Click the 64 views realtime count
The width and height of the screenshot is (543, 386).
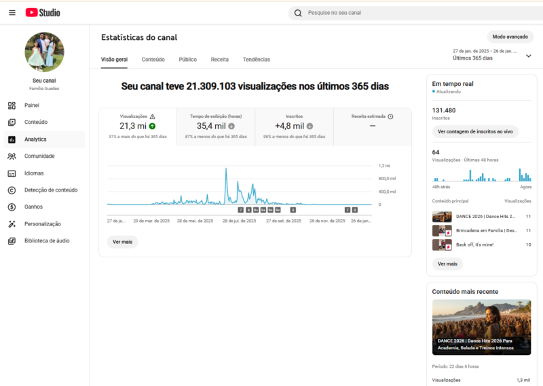point(436,152)
